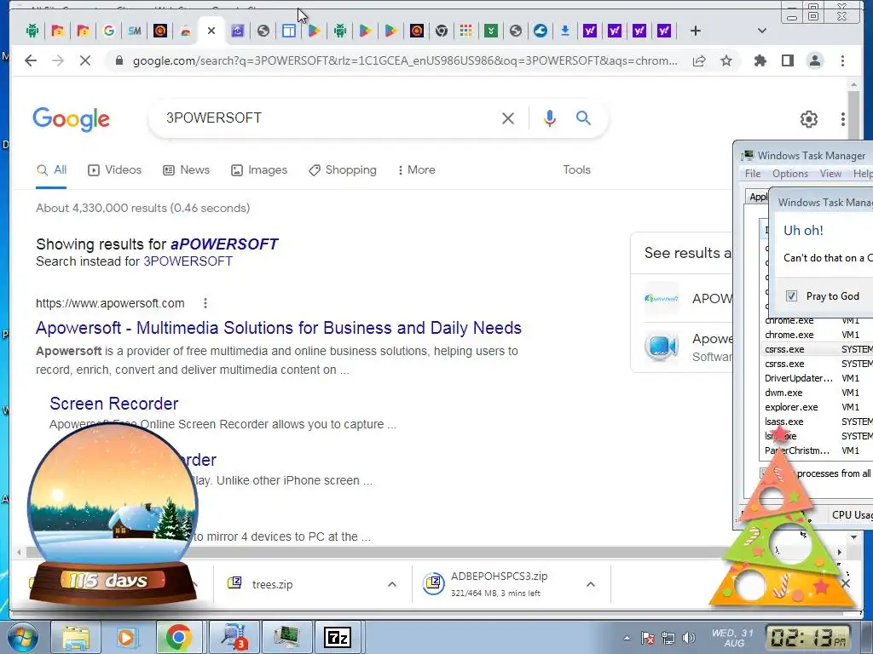Open Google quick settings gear

808,119
